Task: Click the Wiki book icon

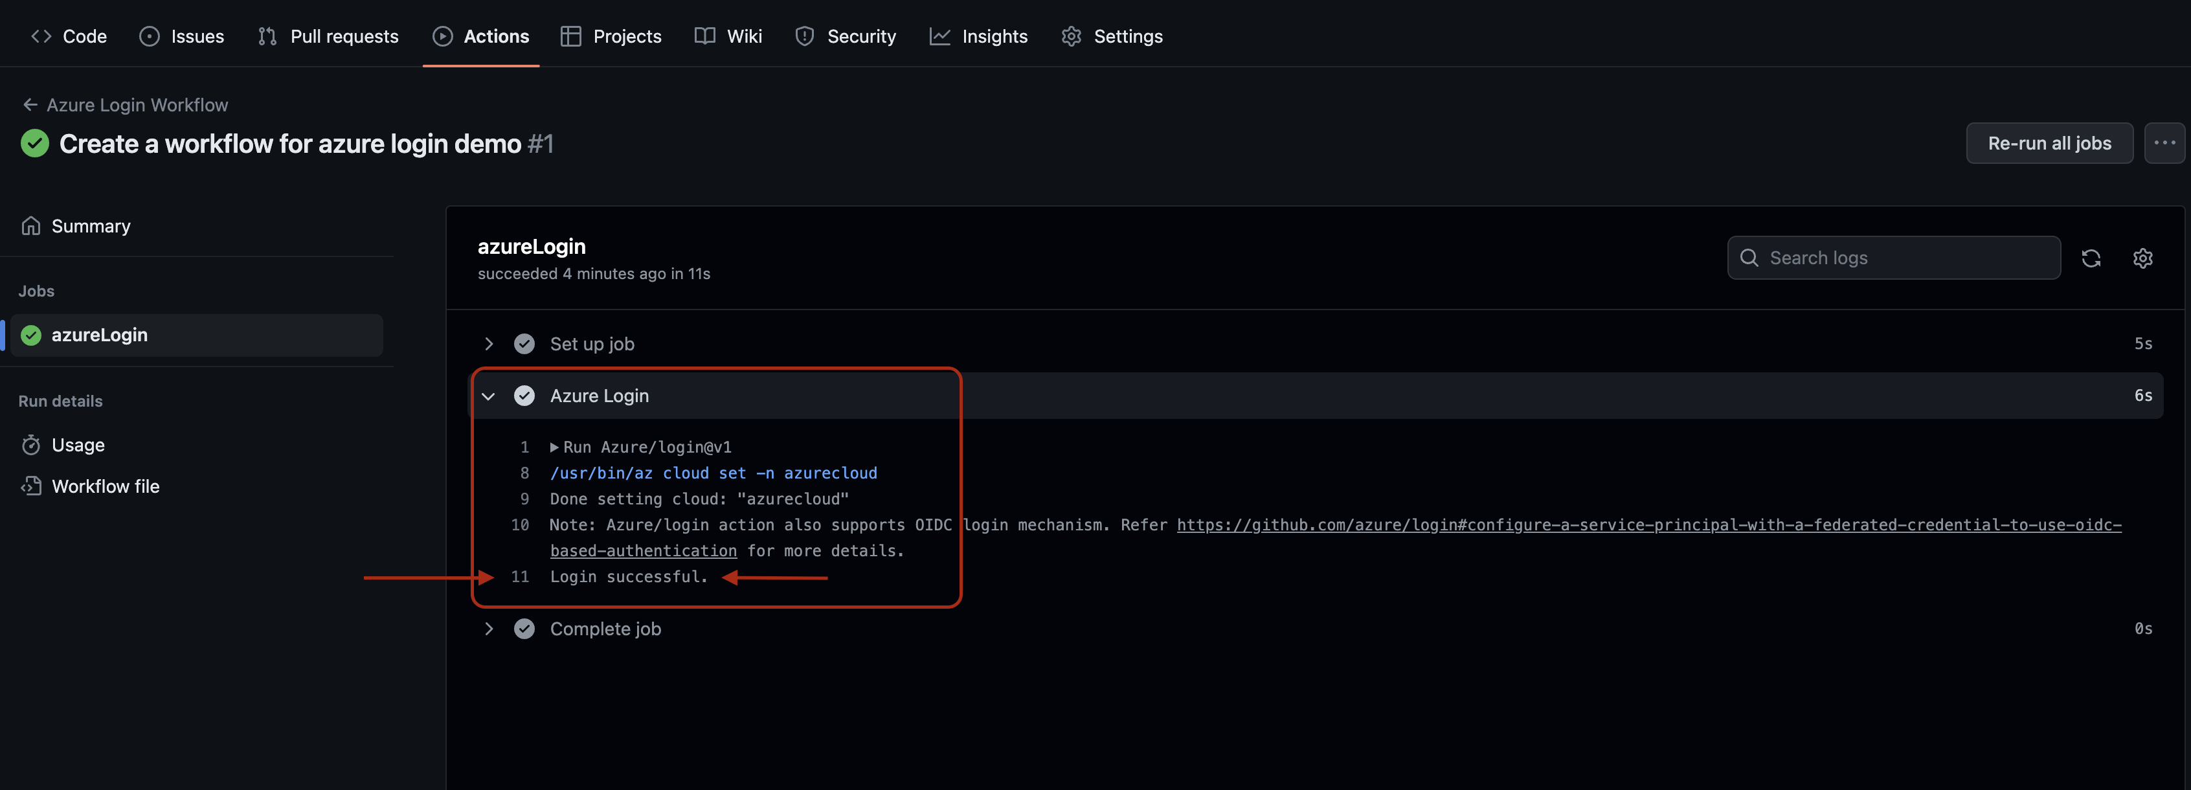Action: pyautogui.click(x=704, y=36)
